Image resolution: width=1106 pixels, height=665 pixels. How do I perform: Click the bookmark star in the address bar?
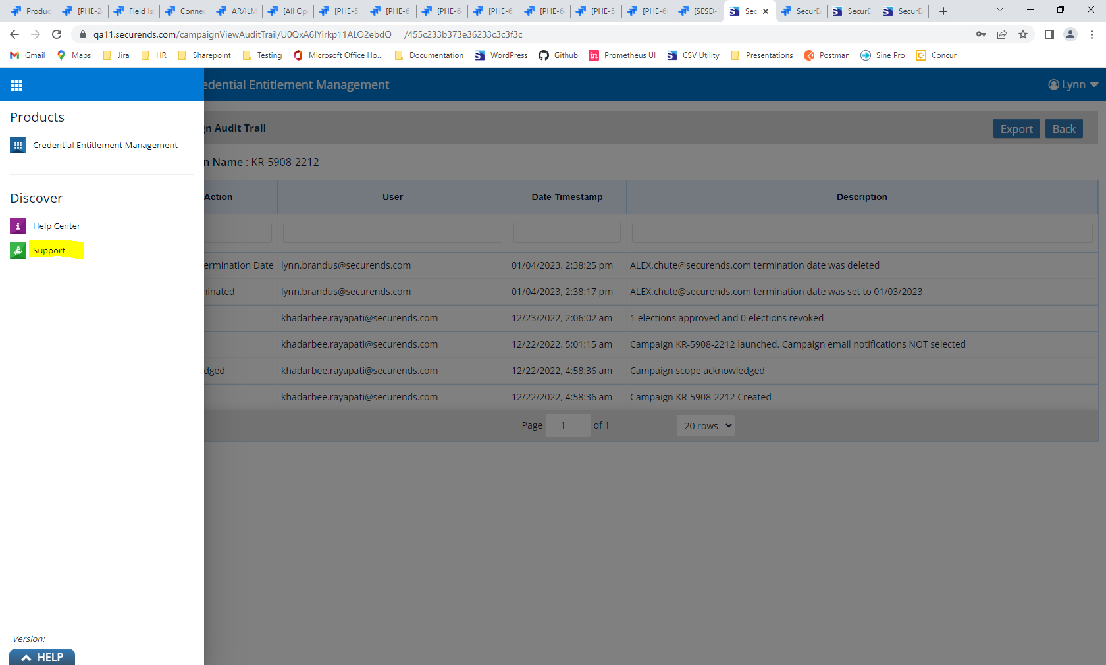point(1024,34)
